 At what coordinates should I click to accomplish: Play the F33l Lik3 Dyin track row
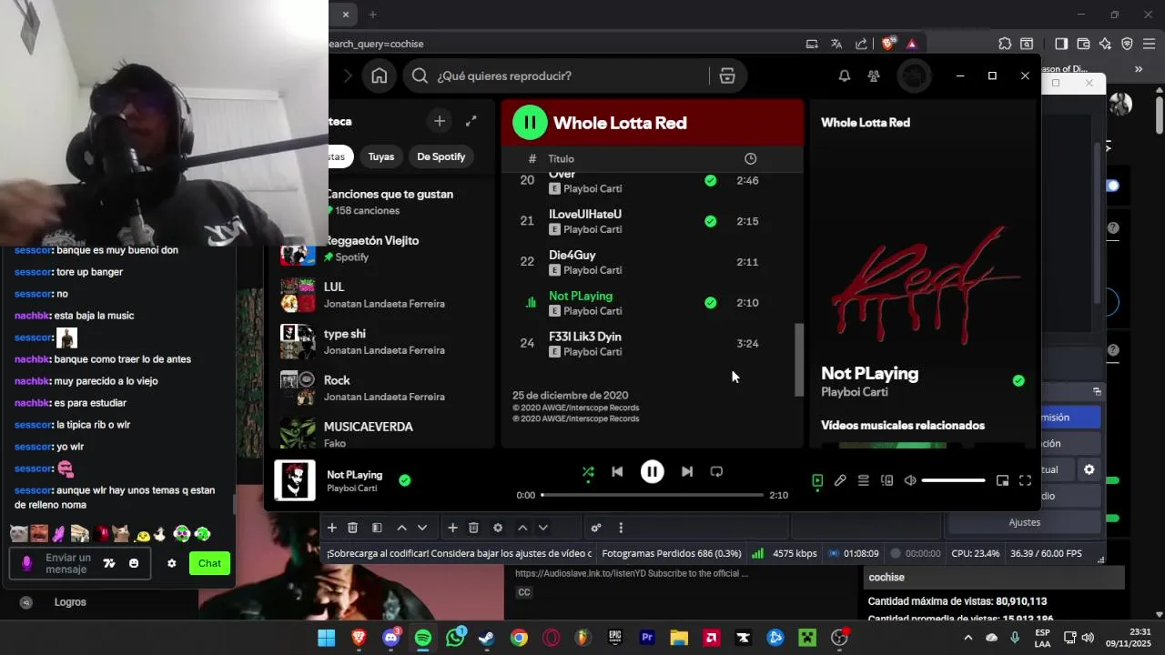[x=652, y=344]
